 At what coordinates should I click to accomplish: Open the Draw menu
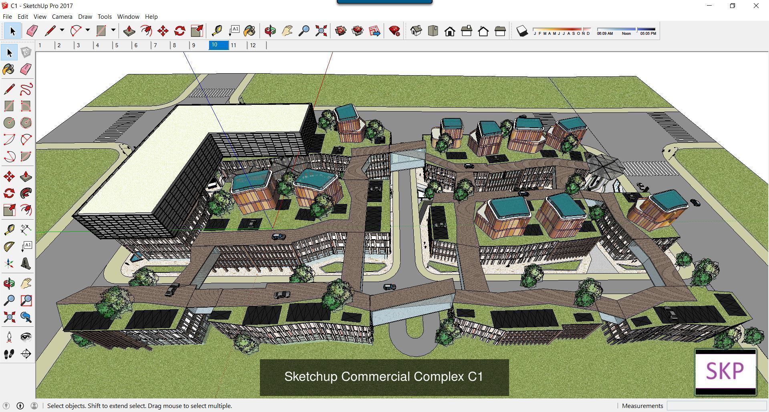point(85,16)
